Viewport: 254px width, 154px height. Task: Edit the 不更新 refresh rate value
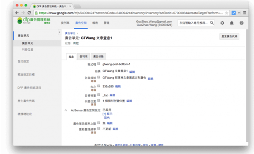click(x=115, y=129)
